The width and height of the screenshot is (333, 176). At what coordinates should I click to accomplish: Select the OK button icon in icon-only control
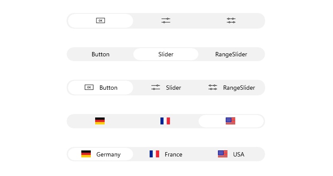[100, 21]
